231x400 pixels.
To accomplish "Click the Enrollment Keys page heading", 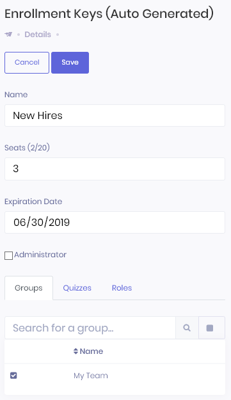I will (109, 14).
